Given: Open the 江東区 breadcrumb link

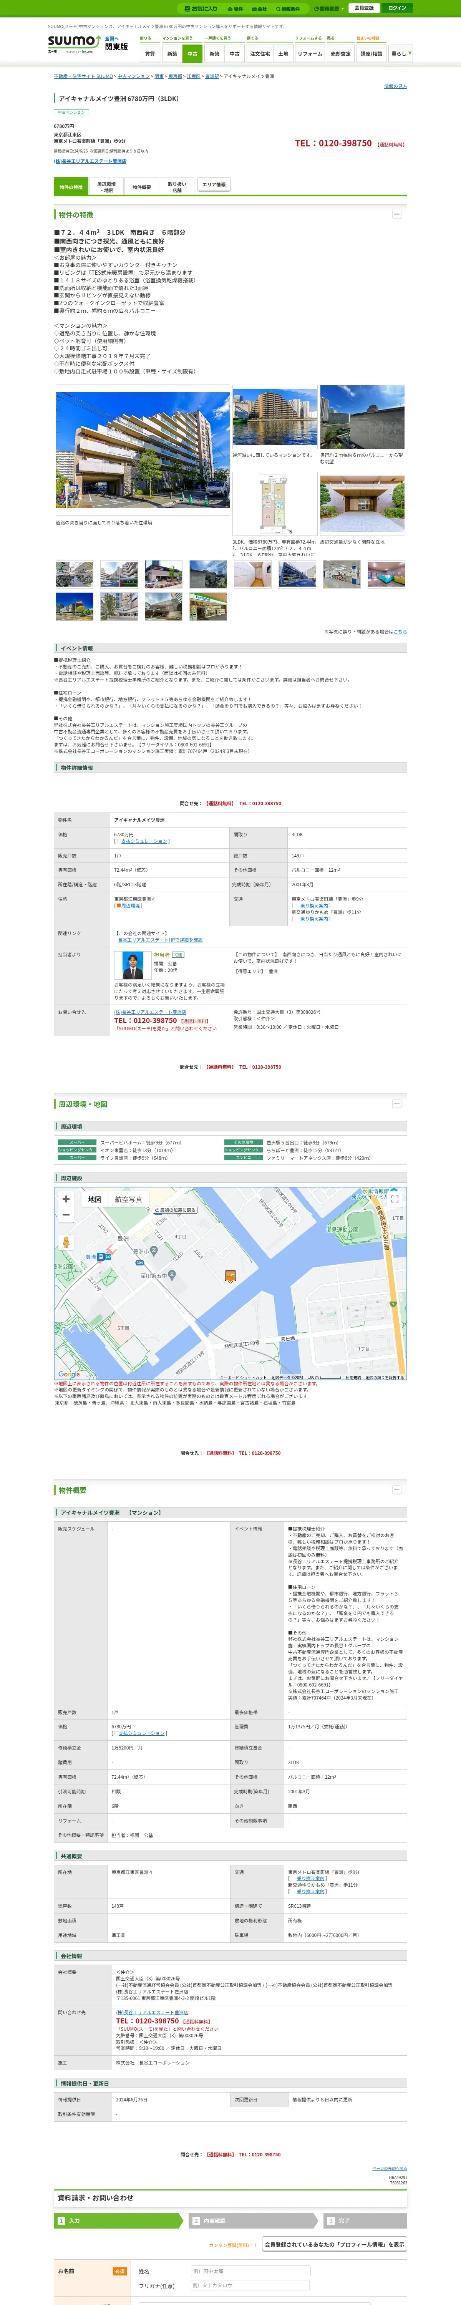Looking at the screenshot, I should (x=193, y=76).
